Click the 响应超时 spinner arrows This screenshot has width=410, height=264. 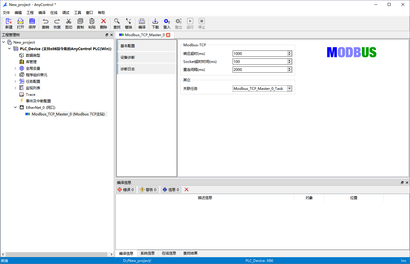(x=289, y=53)
